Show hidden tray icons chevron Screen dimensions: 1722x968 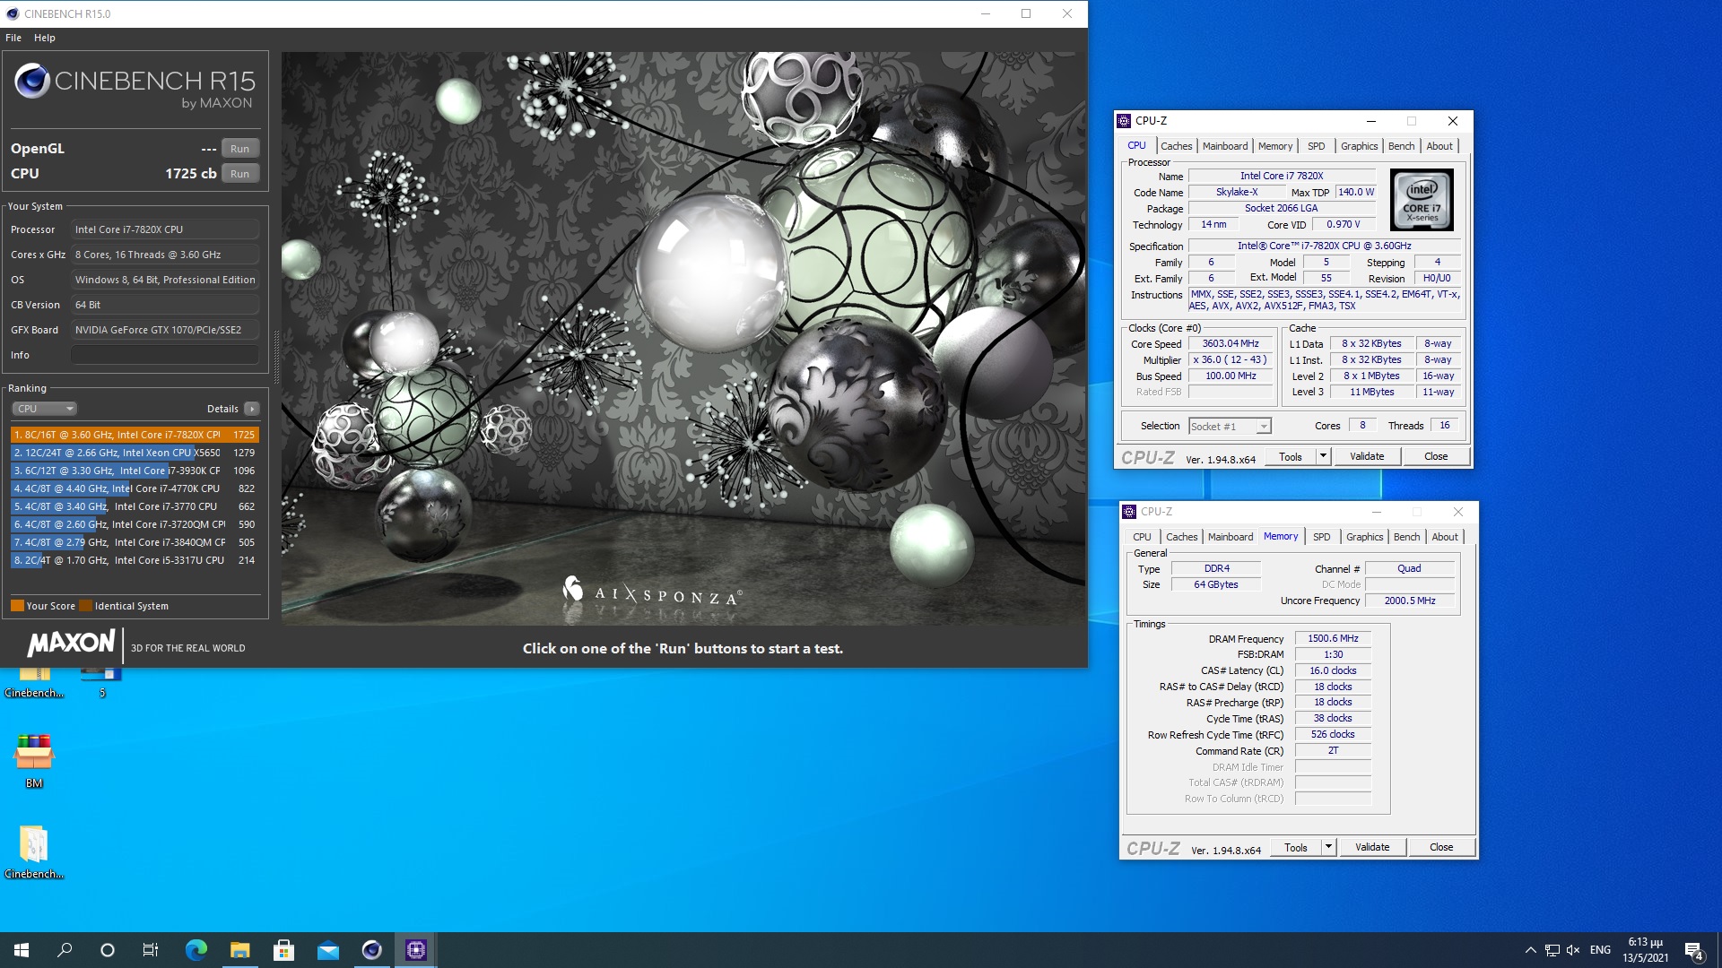(x=1530, y=950)
